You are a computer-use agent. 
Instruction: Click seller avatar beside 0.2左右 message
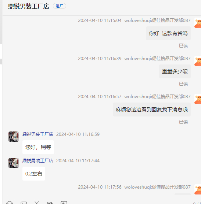14,163
